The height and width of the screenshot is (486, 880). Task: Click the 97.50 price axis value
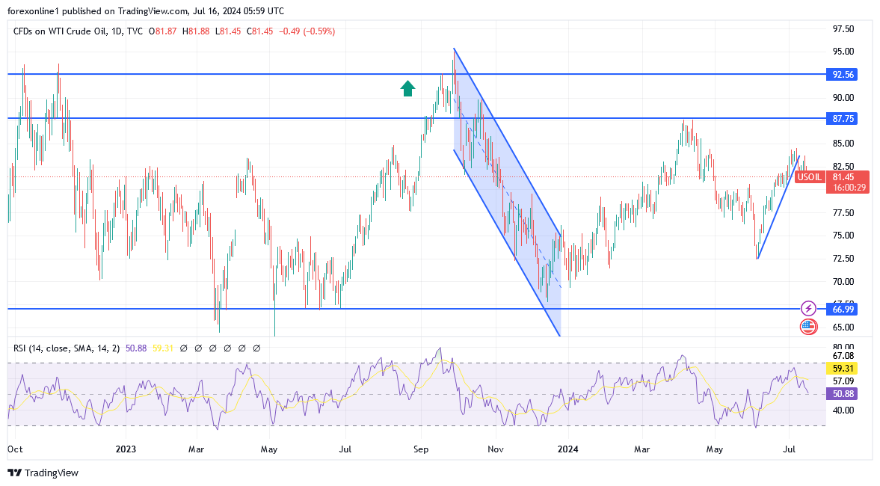click(x=843, y=29)
